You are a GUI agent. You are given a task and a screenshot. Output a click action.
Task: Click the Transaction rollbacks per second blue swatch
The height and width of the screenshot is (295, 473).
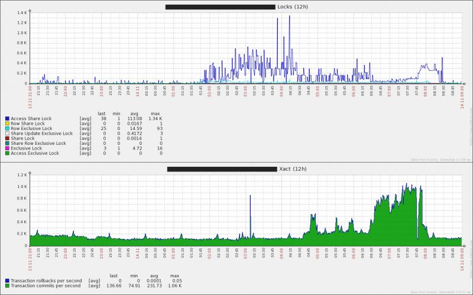(7, 280)
